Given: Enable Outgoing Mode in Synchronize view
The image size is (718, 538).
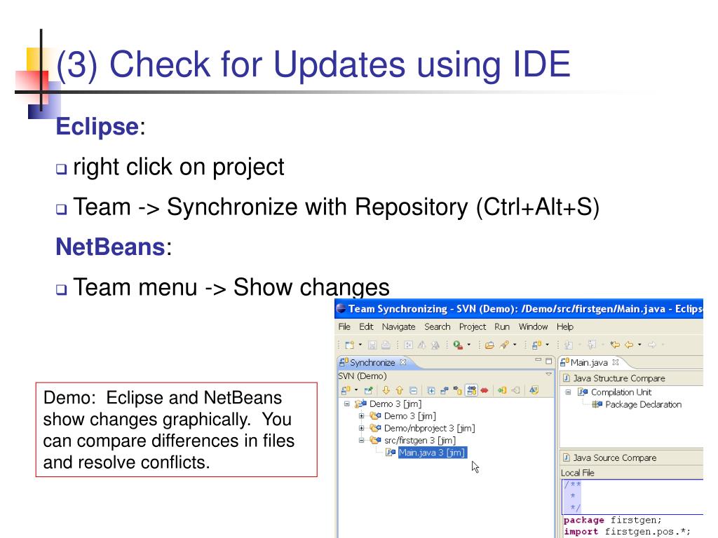Looking at the screenshot, I should click(x=457, y=390).
